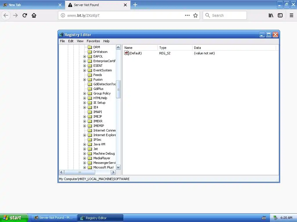Viewport: 297px width, 222px height.
Task: Switch to Server Not Found taskbar button
Action: pyautogui.click(x=54, y=218)
